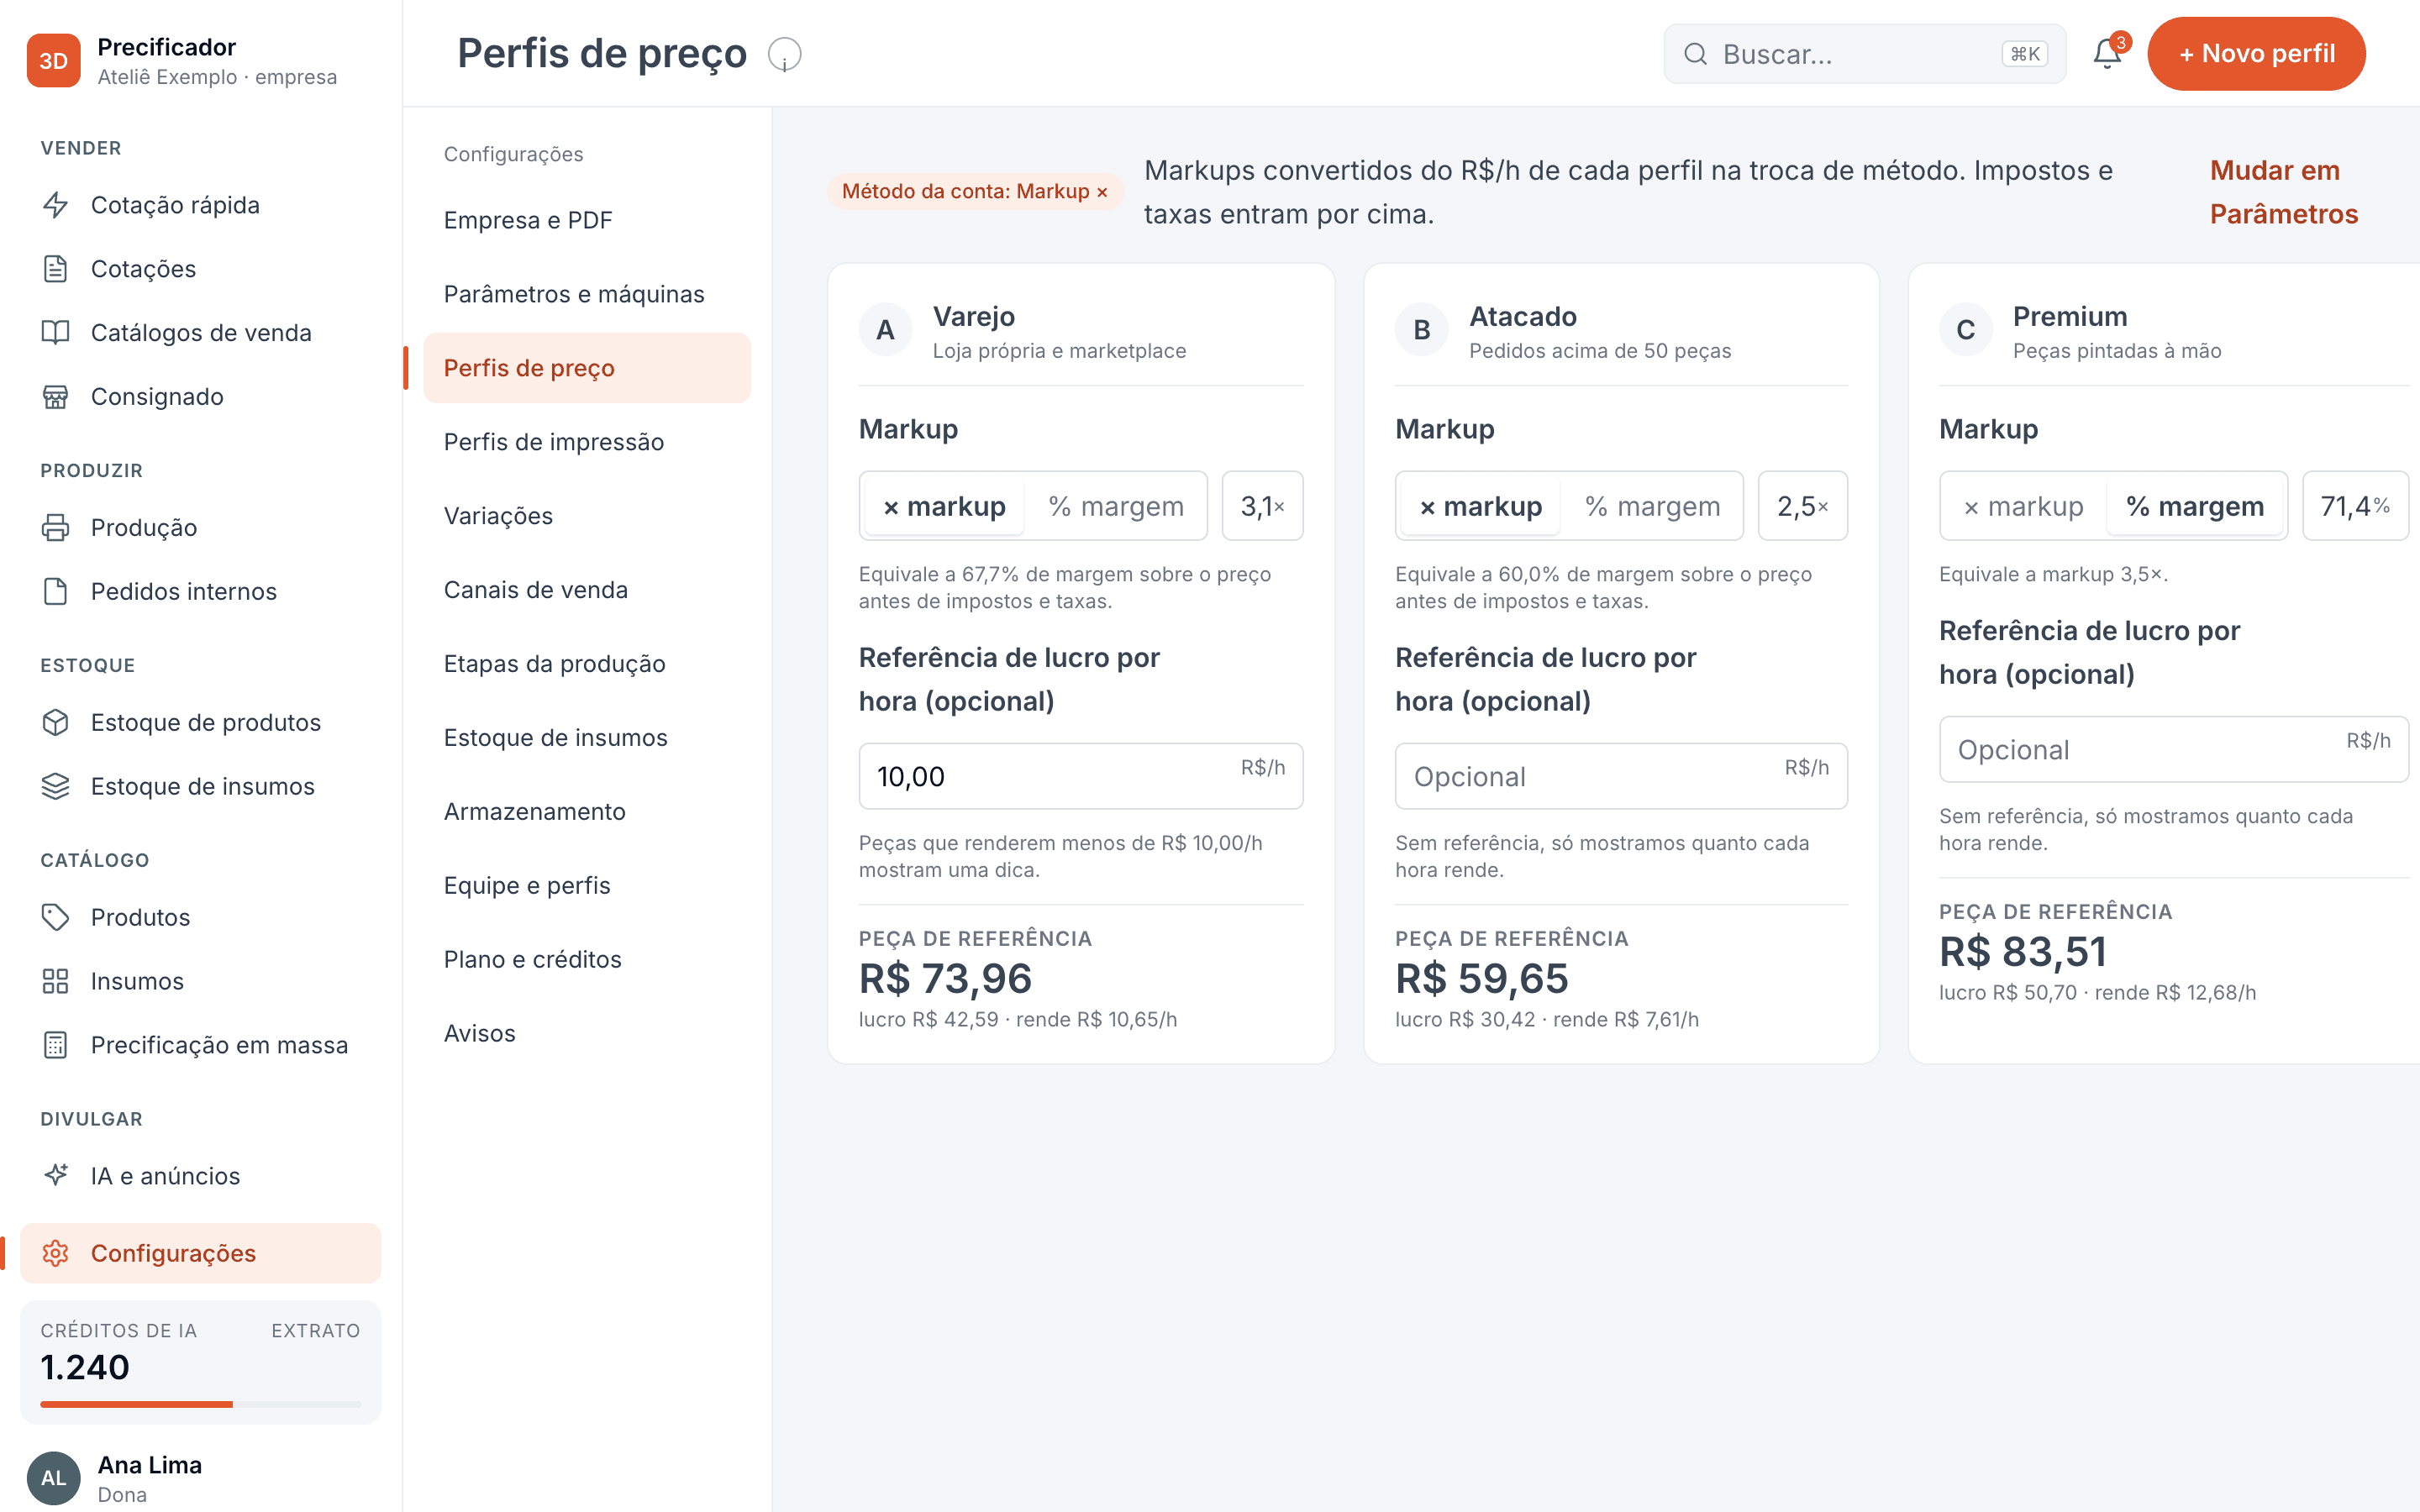
Task: Click the Atacado profile letter B badge
Action: click(1422, 330)
